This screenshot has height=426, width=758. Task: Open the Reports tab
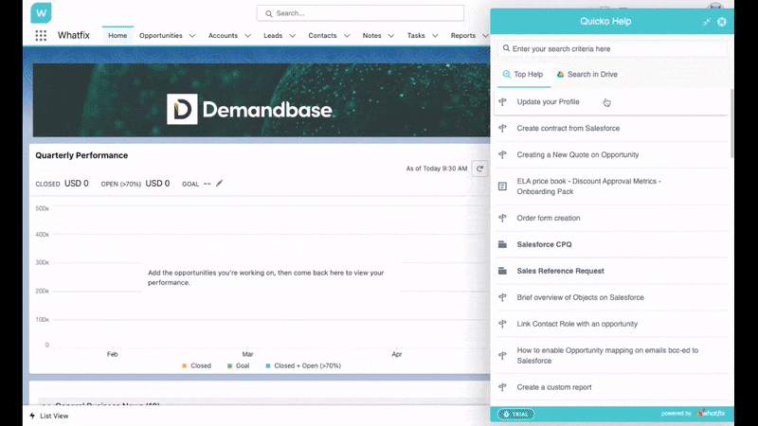tap(463, 36)
